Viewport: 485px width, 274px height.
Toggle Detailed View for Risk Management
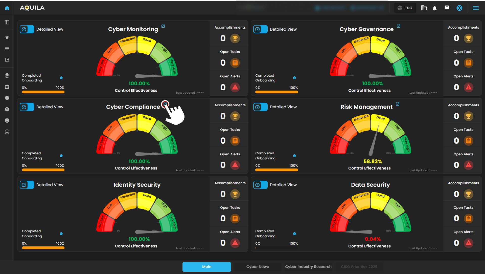pyautogui.click(x=260, y=107)
